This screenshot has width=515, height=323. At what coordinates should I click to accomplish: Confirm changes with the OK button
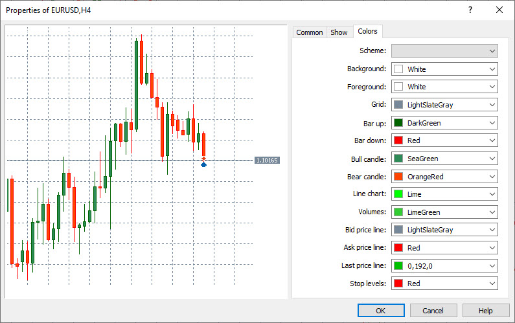point(381,311)
